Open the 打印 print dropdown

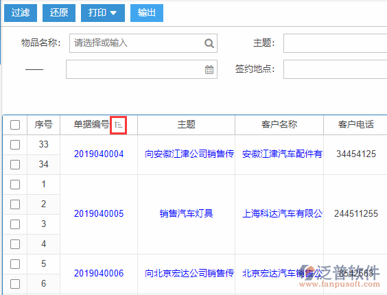[103, 13]
